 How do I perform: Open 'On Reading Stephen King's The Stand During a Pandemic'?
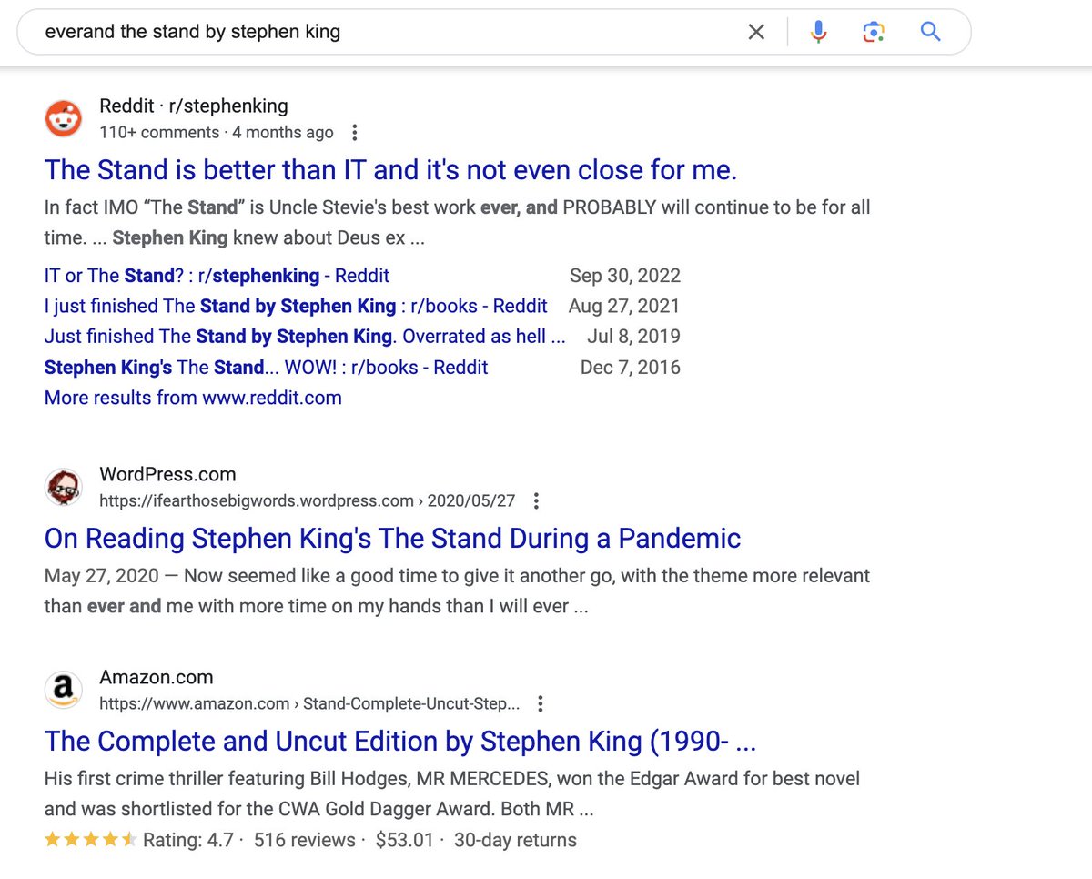[392, 539]
